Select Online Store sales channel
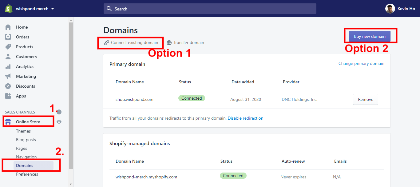 28,122
